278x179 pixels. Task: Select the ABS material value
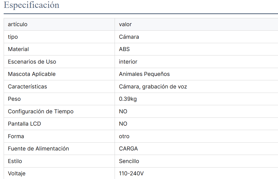pos(124,49)
